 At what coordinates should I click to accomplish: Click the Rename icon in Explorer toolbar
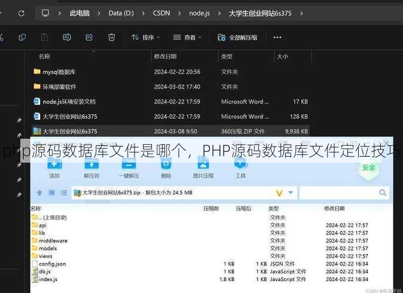pyautogui.click(x=67, y=38)
